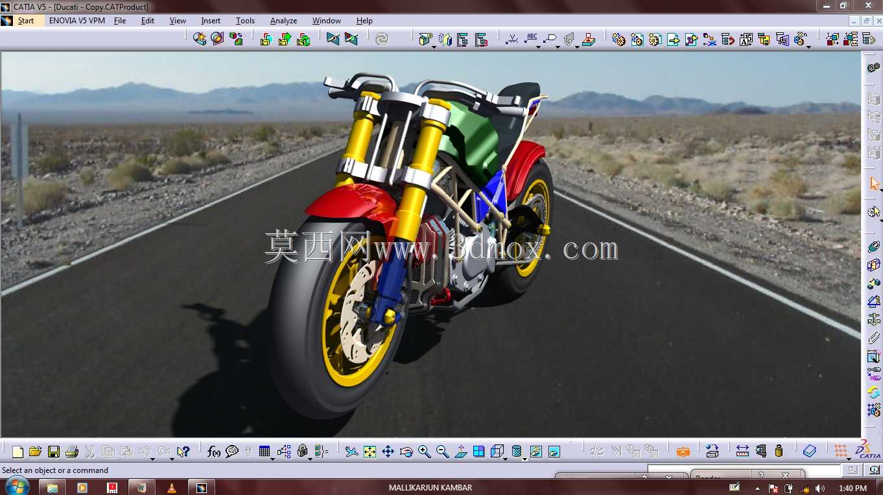Click the Paste clipboard icon
Image resolution: width=883 pixels, height=495 pixels.
[x=126, y=452]
